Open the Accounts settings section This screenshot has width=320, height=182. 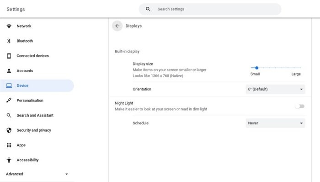(37, 71)
